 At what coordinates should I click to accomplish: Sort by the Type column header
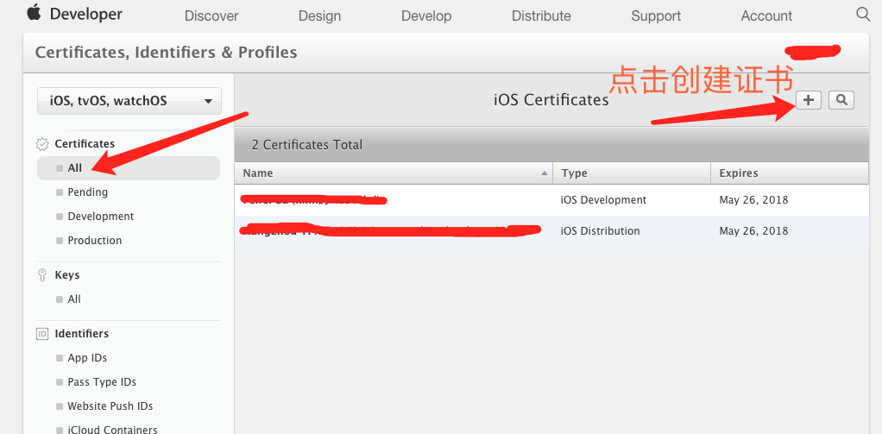pyautogui.click(x=632, y=173)
